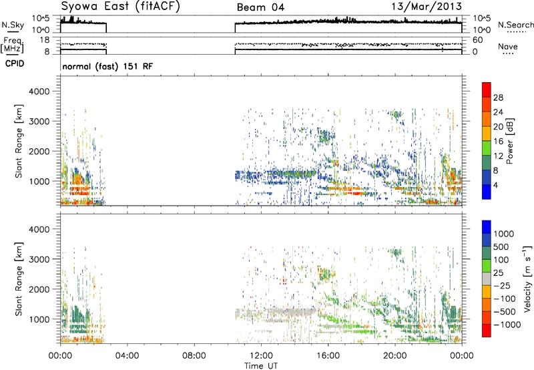This screenshot has height=370, width=534.
Task: Click the '20:00' time axis label
Action: coord(394,356)
